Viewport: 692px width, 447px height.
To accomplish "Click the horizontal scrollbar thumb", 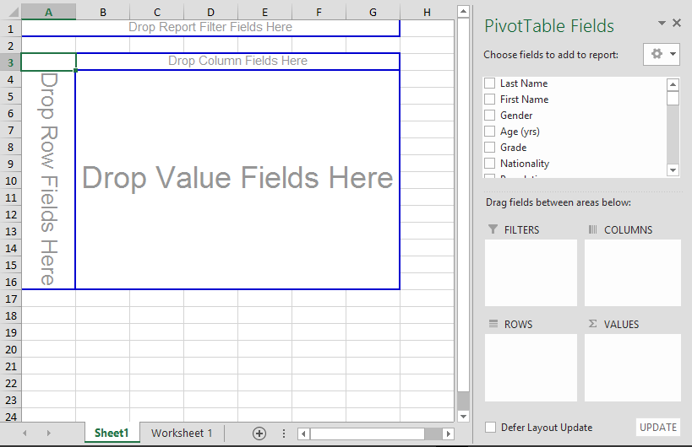I will (x=367, y=434).
